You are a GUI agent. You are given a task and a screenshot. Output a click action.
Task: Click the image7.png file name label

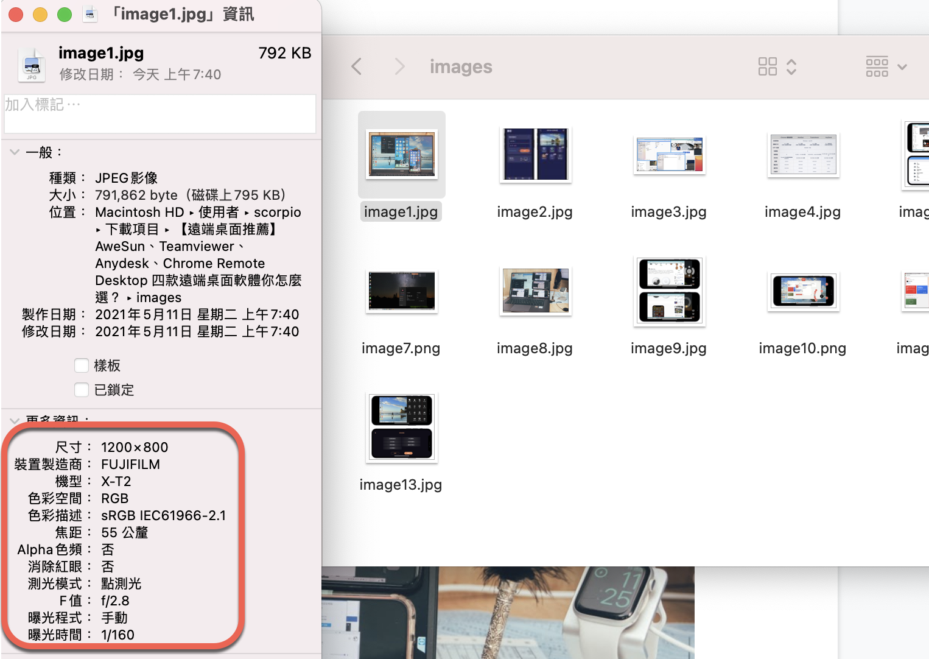click(401, 348)
